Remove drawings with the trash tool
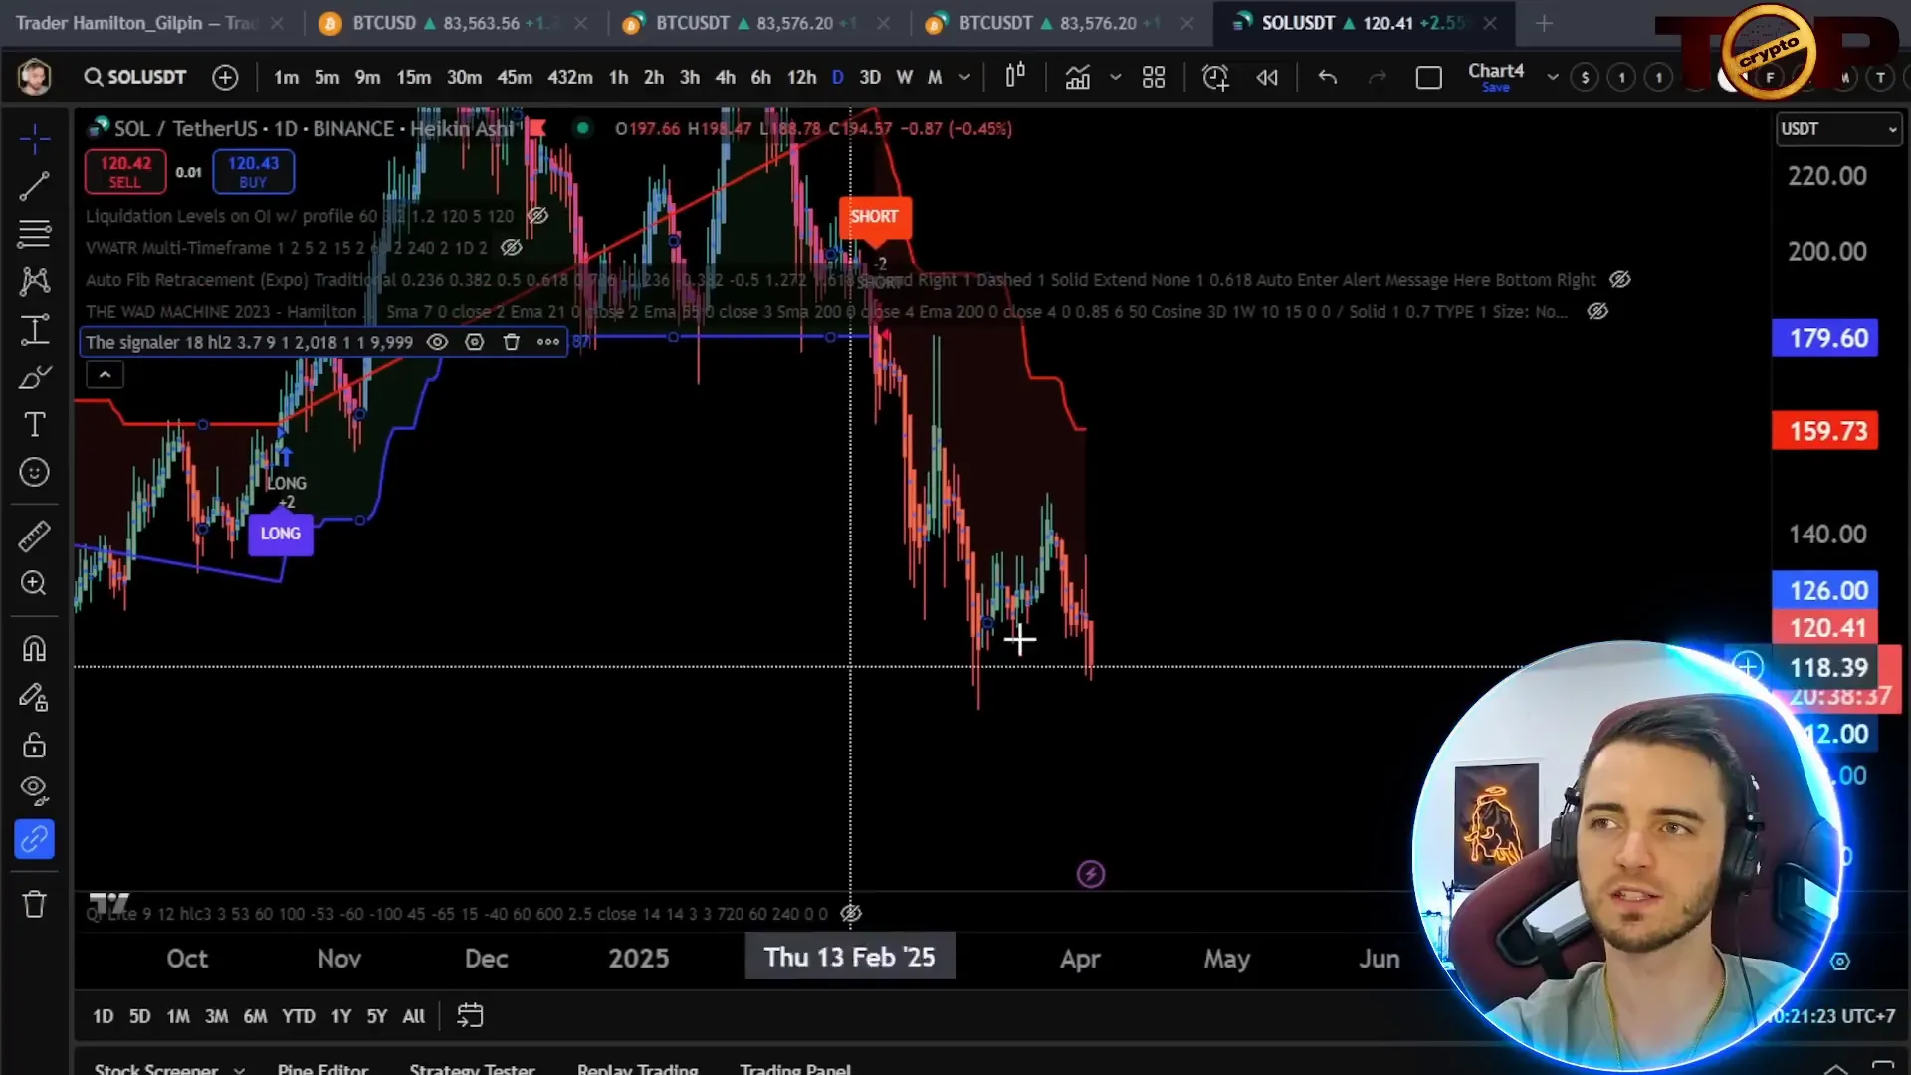 point(34,904)
